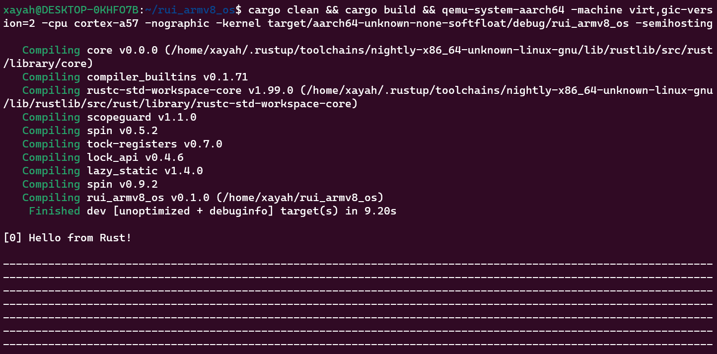
Task: Click the green 'Finished' status word
Action: point(54,211)
